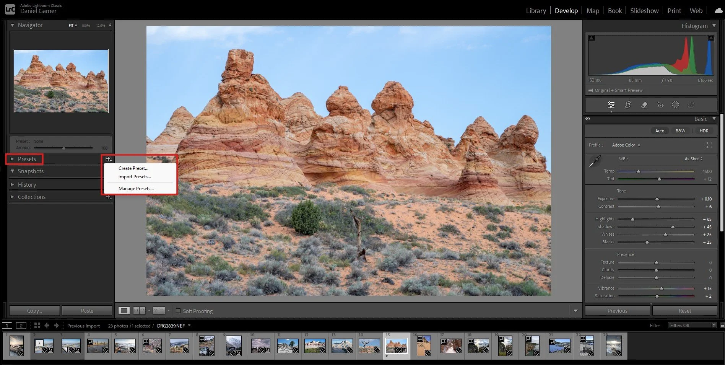Open Grid view from filmstrip bar
This screenshot has width=725, height=365.
[37, 325]
